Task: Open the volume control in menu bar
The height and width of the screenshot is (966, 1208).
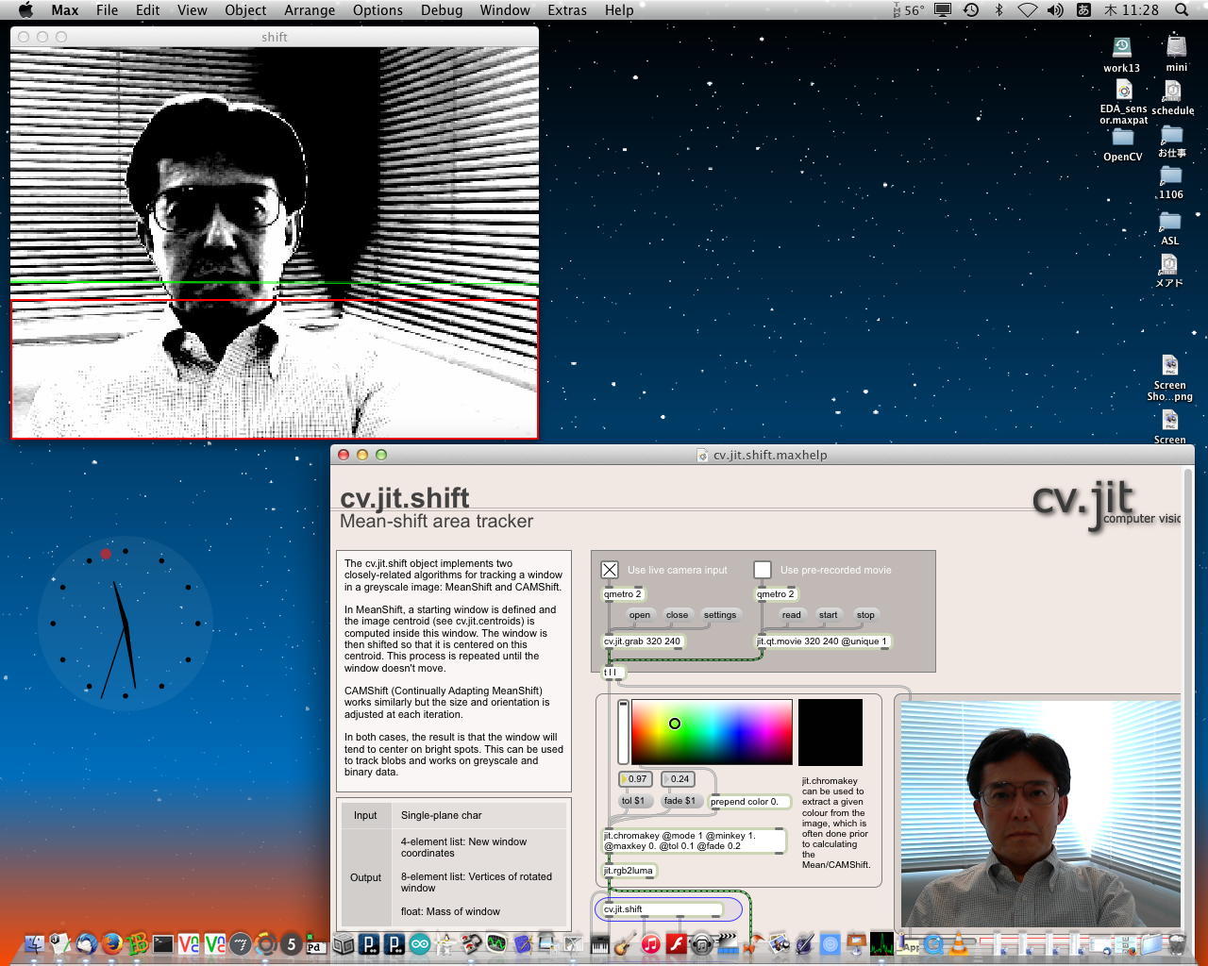Action: tap(1055, 10)
